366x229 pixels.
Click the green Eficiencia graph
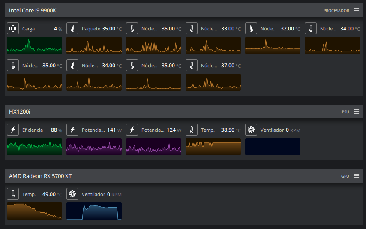pos(35,147)
